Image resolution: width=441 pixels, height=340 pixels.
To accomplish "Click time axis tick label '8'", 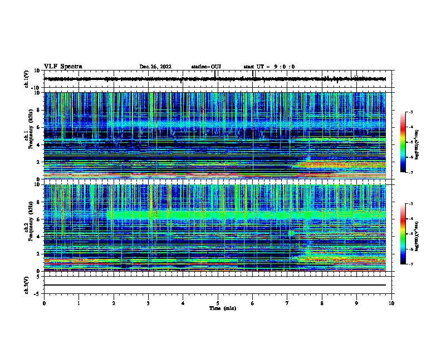I will pos(322,303).
